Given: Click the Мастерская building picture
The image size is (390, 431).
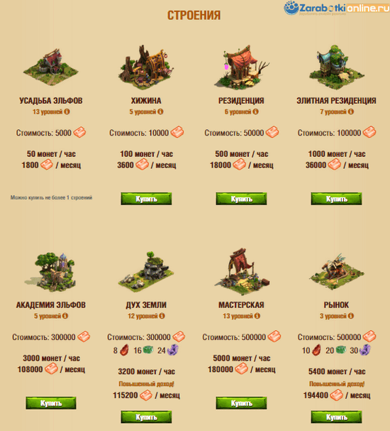Looking at the screenshot, I should click(x=242, y=271).
